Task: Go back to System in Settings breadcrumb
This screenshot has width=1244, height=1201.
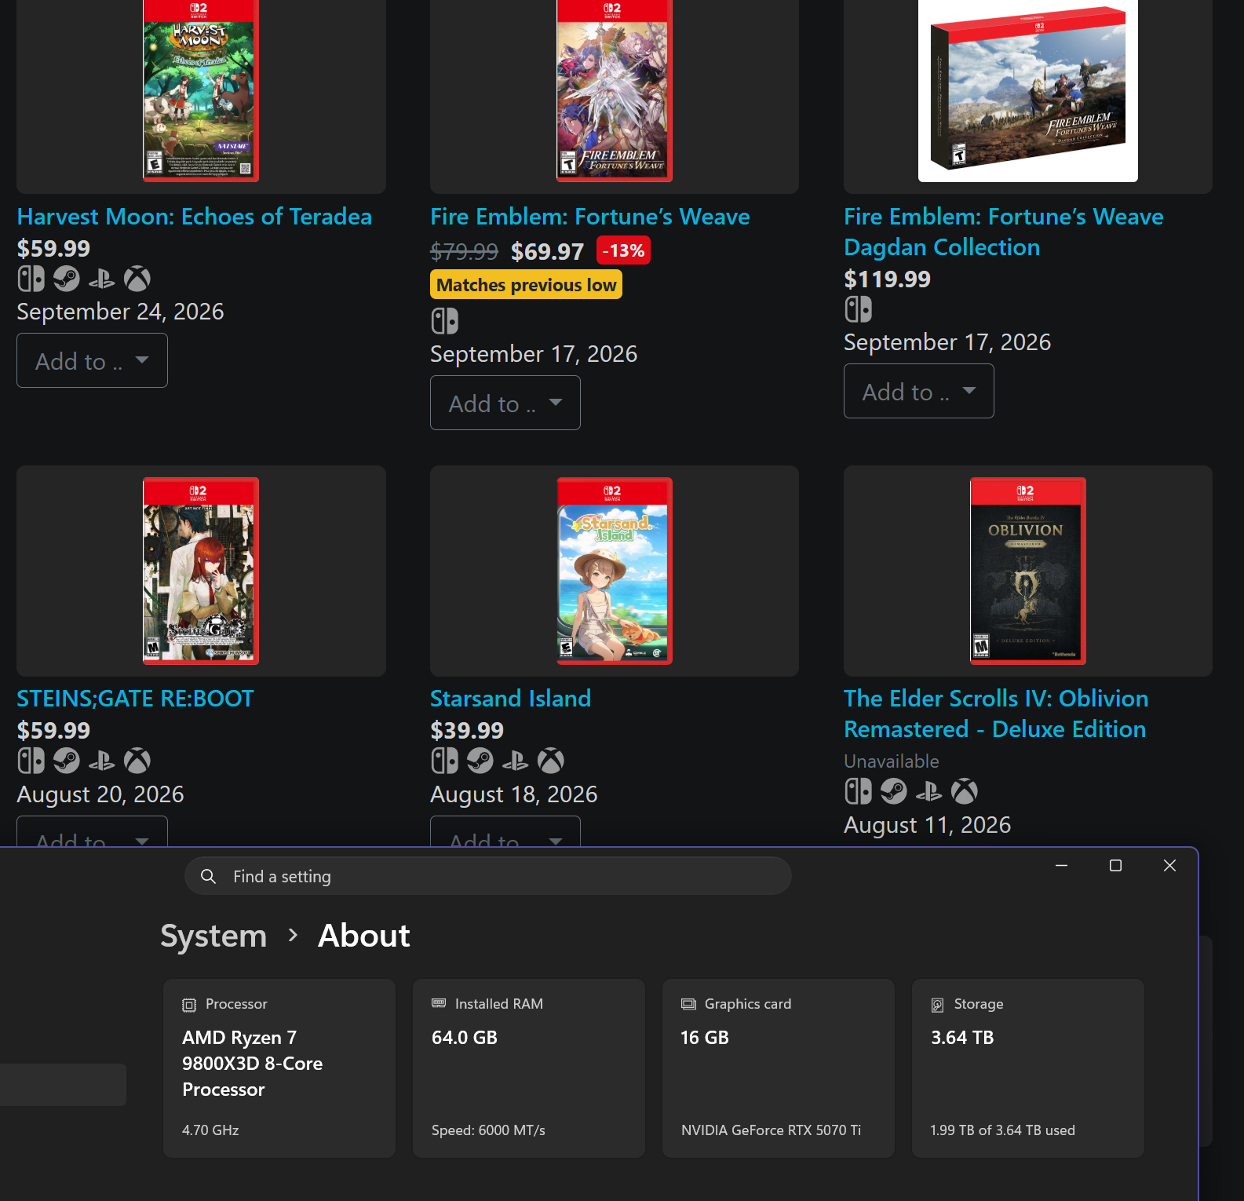Action: 213,936
